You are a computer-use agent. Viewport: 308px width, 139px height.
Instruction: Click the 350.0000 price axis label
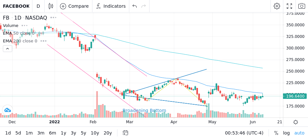tap(295, 25)
